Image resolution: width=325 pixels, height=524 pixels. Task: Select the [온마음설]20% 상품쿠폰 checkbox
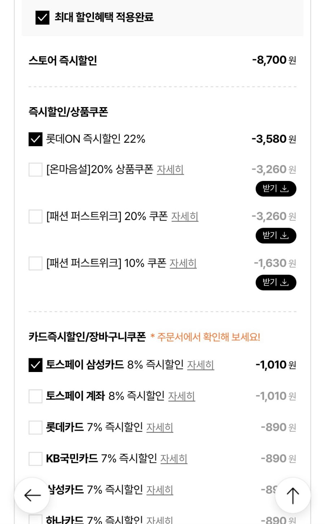click(35, 169)
